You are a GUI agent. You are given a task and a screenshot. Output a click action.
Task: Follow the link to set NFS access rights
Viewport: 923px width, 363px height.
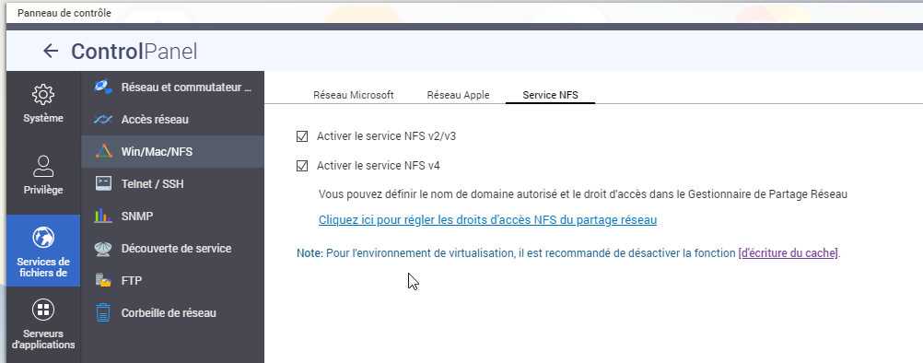point(487,220)
